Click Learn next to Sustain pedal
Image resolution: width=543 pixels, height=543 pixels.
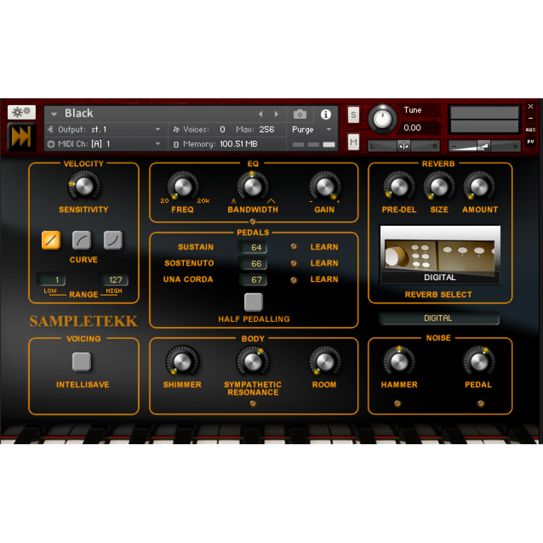click(324, 247)
